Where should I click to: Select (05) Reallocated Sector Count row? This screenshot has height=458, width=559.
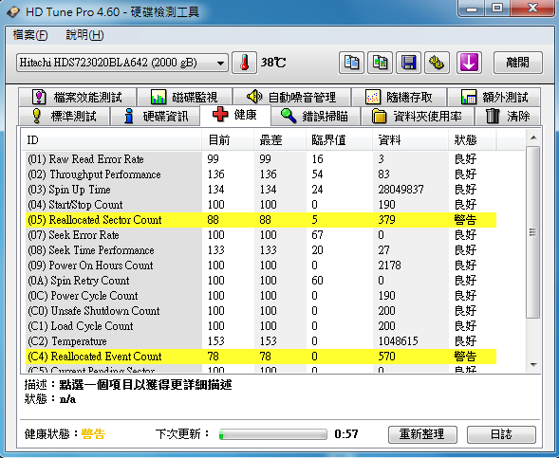pyautogui.click(x=261, y=220)
